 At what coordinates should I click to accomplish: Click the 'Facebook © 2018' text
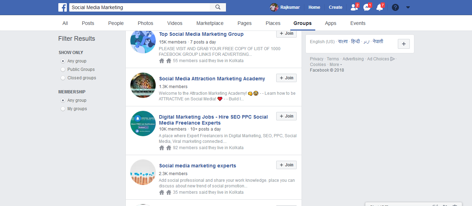click(327, 70)
